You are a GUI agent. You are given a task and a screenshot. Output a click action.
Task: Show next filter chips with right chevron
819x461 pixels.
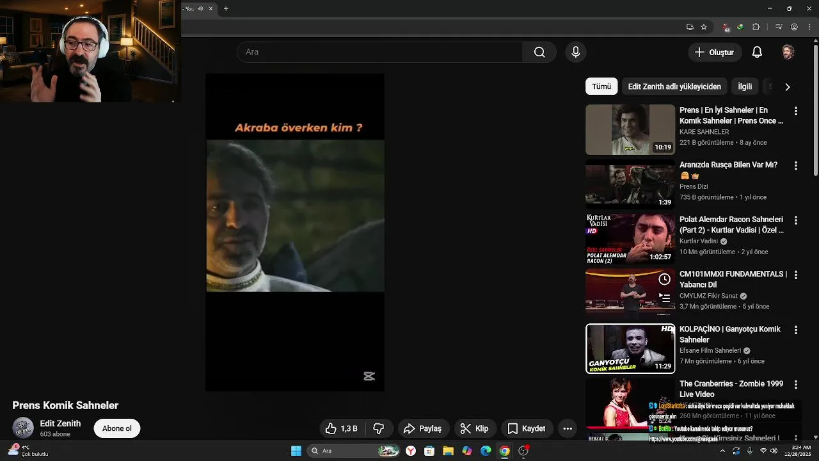(787, 86)
